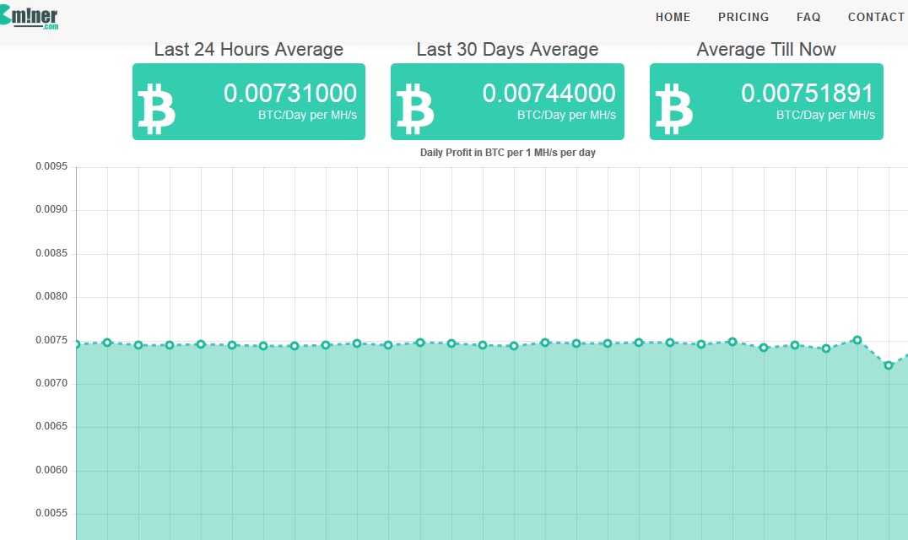Click Bitcoin icon in Average Till Now card
Image resolution: width=908 pixels, height=540 pixels.
tap(673, 109)
